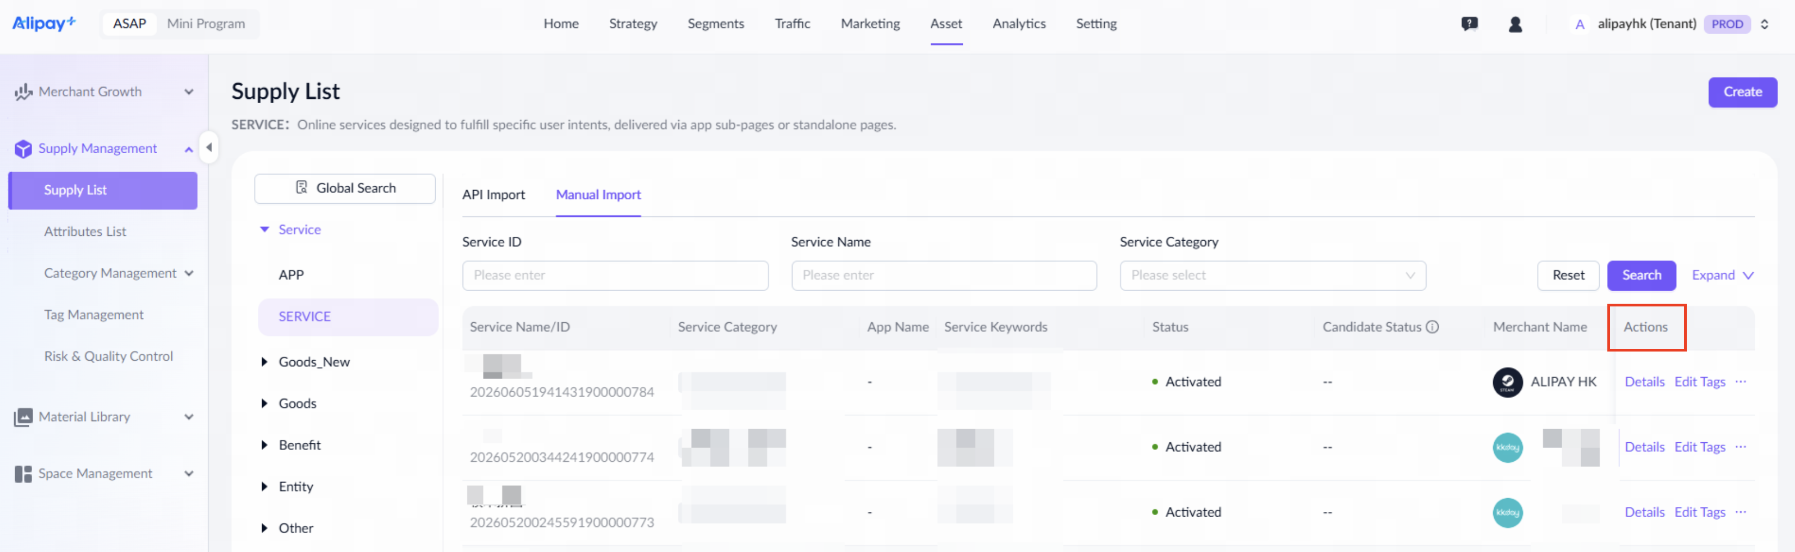Click the tenant avatar letter A

pyautogui.click(x=1580, y=24)
